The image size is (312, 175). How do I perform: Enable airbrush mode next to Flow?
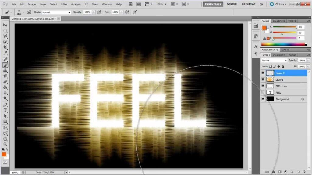tap(127, 12)
